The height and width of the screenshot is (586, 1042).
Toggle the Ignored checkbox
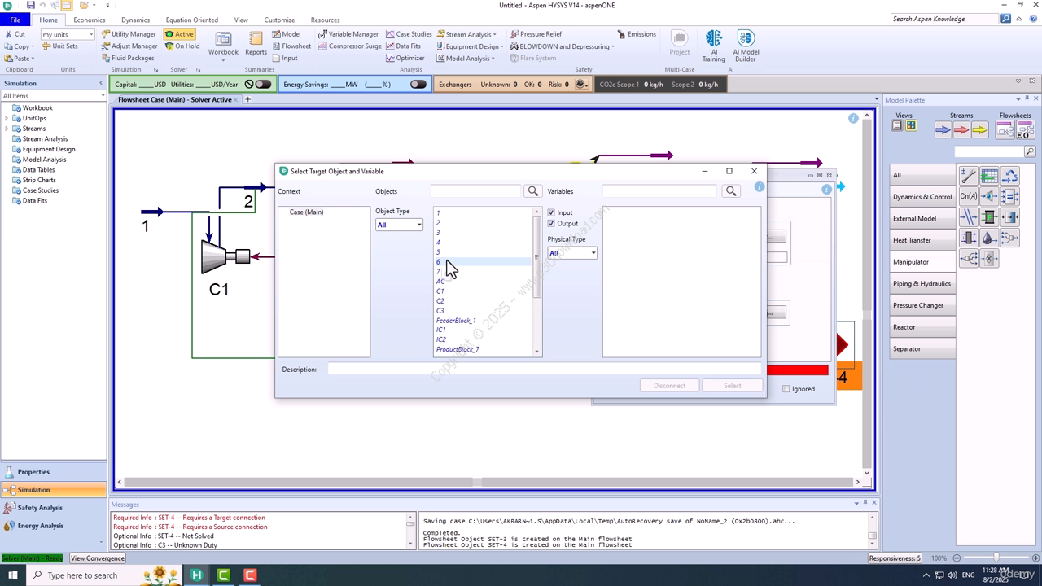click(x=786, y=389)
